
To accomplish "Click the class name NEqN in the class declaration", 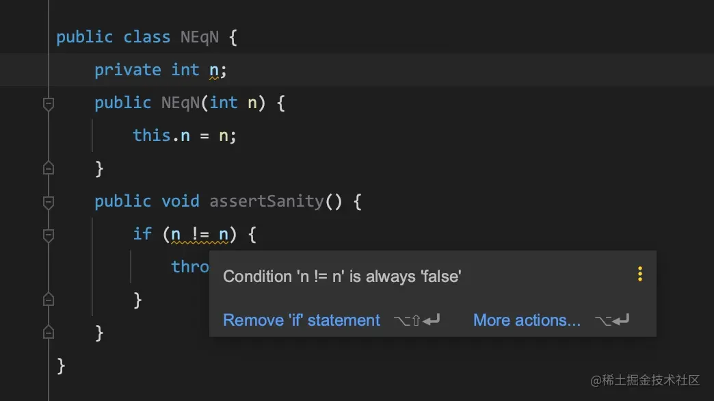I will pos(200,37).
